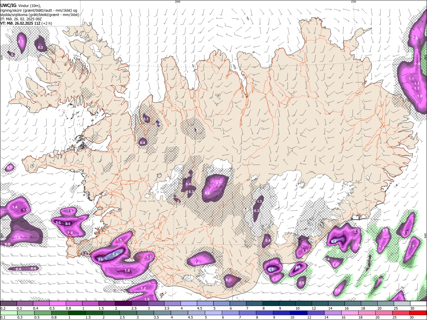Click the 0.1 legend scale label
Screen dimensions: 427x320
[2, 317]
